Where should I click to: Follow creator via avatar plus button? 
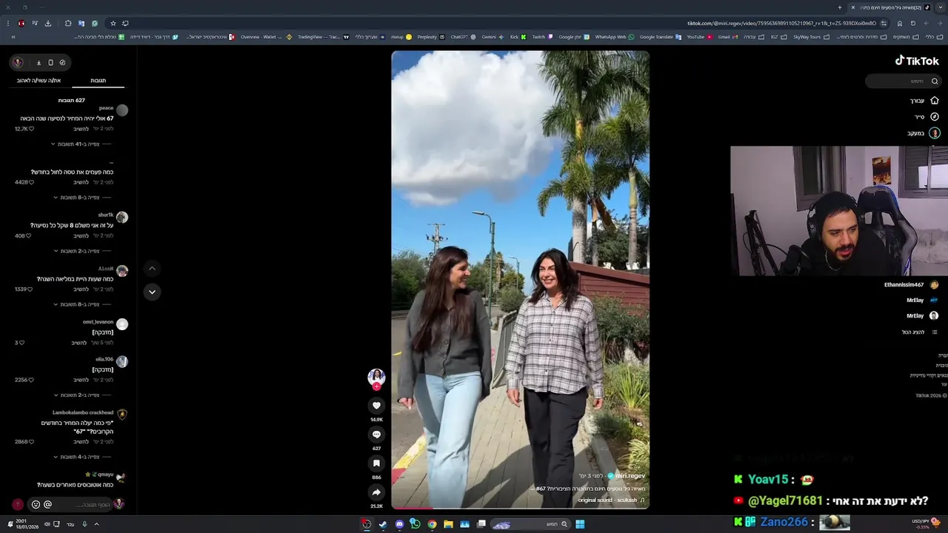coord(376,386)
